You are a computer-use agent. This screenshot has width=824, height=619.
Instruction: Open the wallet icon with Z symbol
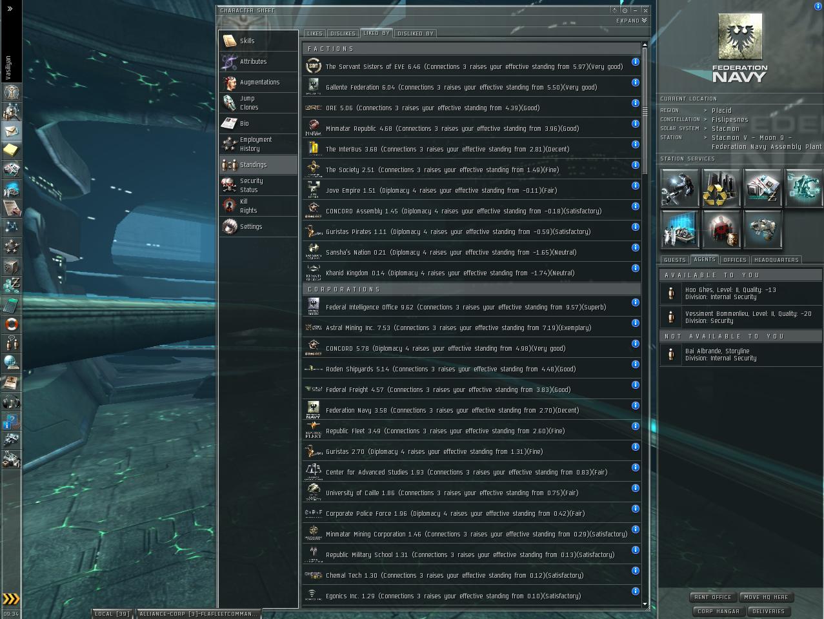click(11, 286)
